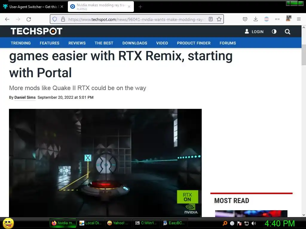
Task: Visit the FORUMS section
Action: 228,43
